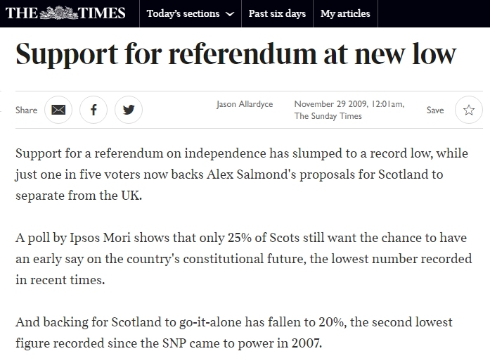Click the headline Support for referendum at new low

tap(236, 55)
